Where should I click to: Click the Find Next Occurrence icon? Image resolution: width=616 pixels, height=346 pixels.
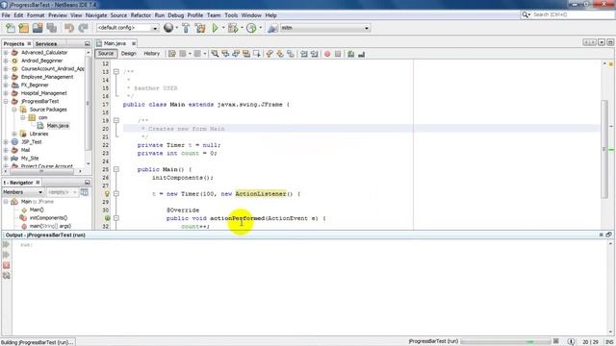pos(236,54)
